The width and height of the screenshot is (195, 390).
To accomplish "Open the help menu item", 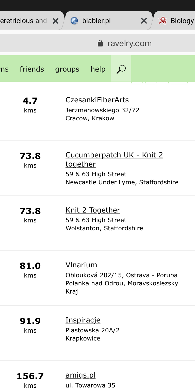I will click(x=98, y=69).
